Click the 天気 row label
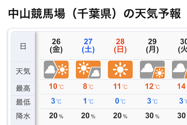 tap(23, 71)
